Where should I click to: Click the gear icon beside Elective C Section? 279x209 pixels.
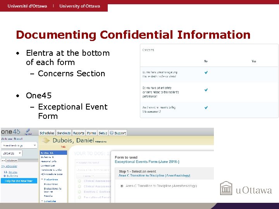pyautogui.click(x=79, y=192)
